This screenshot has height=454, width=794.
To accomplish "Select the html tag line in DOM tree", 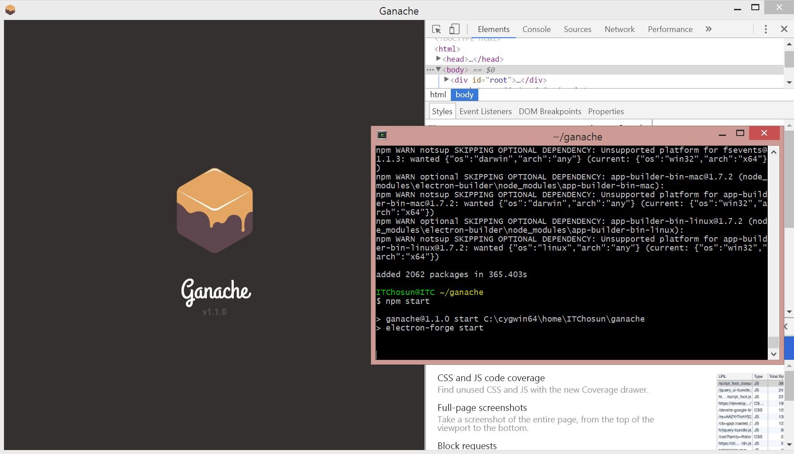I will 447,49.
